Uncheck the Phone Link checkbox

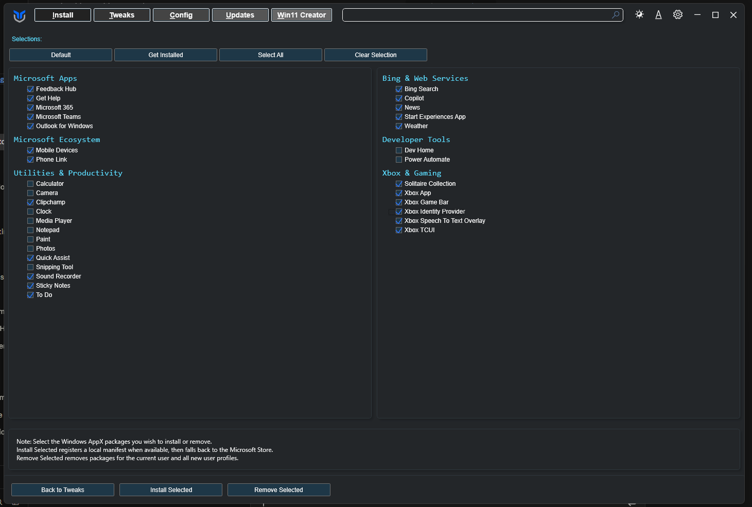click(x=30, y=160)
